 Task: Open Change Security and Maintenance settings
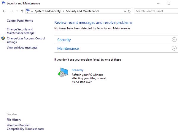pyautogui.click(x=20, y=31)
